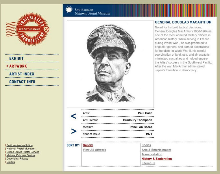Select the Artwork menu item
The width and height of the screenshot is (220, 174).
[x=18, y=66]
